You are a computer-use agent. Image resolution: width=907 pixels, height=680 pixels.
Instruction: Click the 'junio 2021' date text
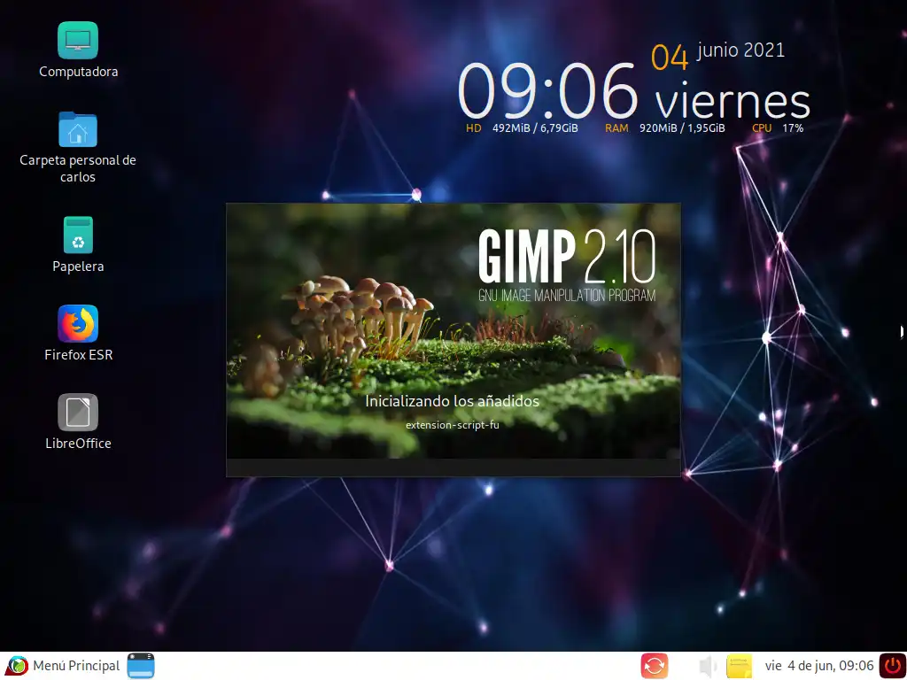tap(741, 50)
